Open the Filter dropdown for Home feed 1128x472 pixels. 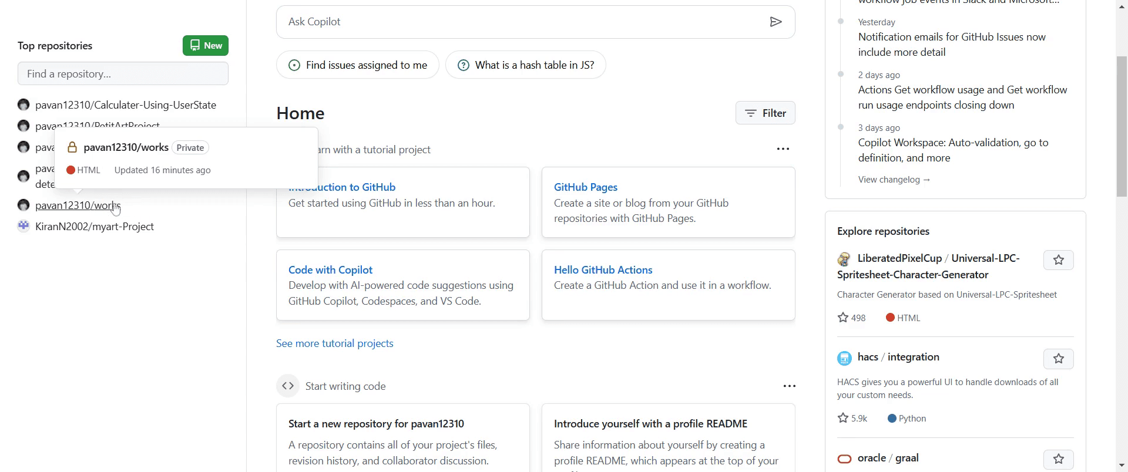tap(766, 113)
